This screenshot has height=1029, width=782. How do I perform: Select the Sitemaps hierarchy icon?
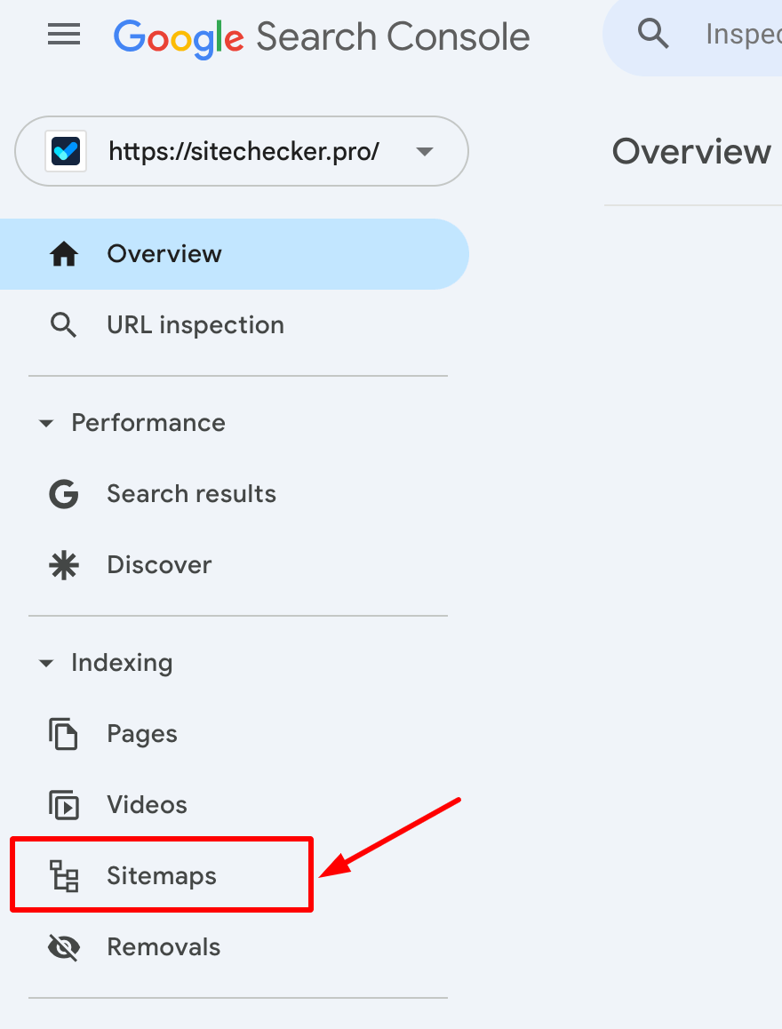coord(63,876)
